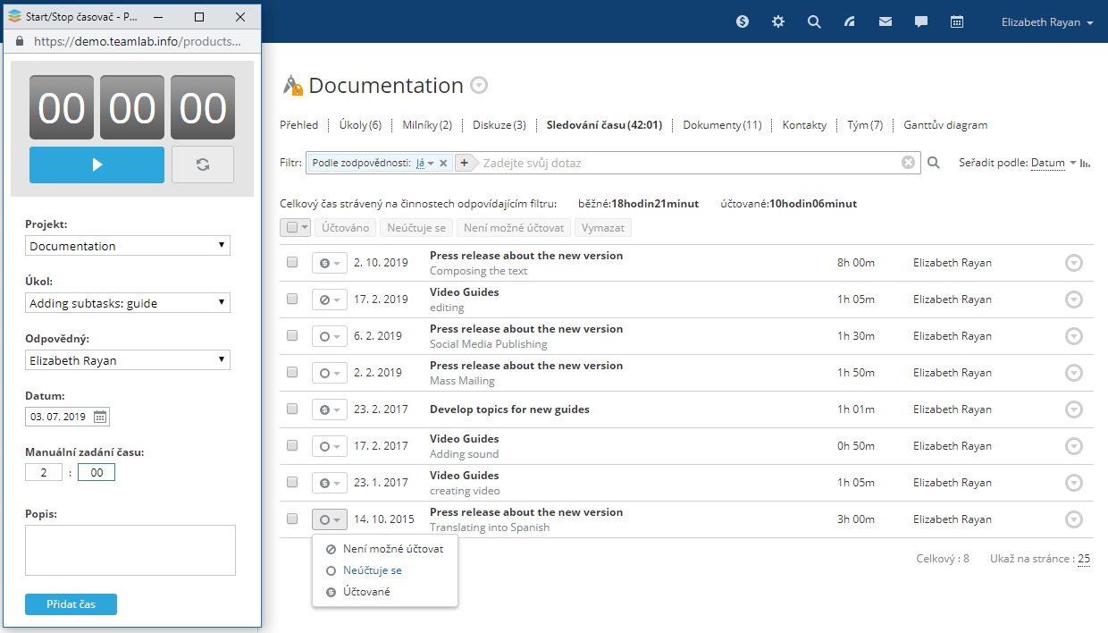Click the search magnifier in the top bar
The width and height of the screenshot is (1108, 633).
pyautogui.click(x=814, y=22)
